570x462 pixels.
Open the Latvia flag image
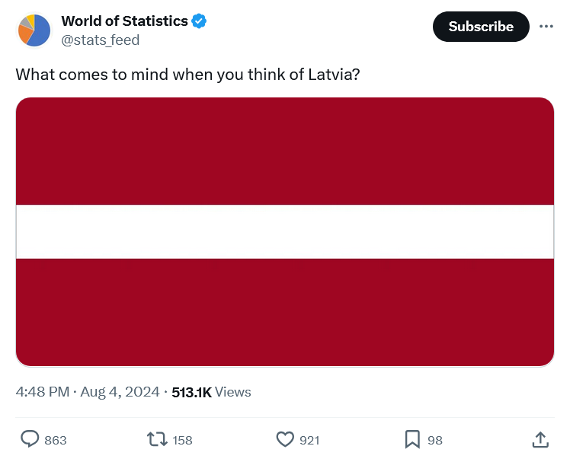pos(285,231)
